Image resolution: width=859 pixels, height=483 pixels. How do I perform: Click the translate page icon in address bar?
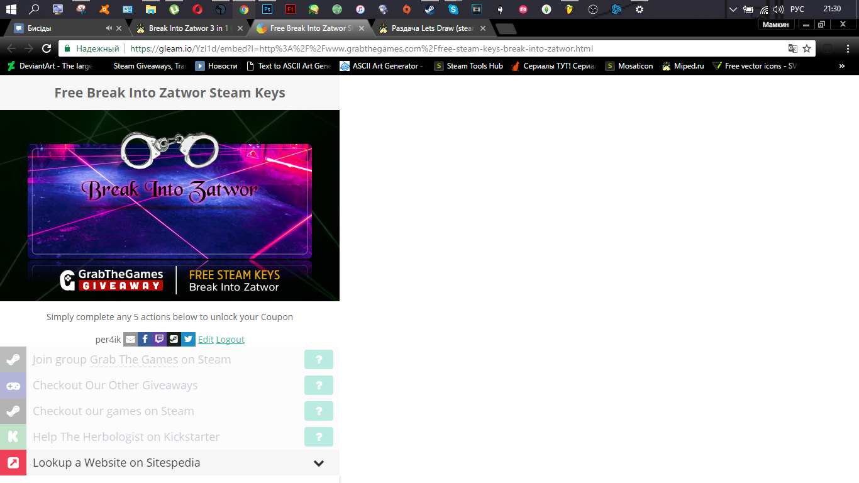793,48
